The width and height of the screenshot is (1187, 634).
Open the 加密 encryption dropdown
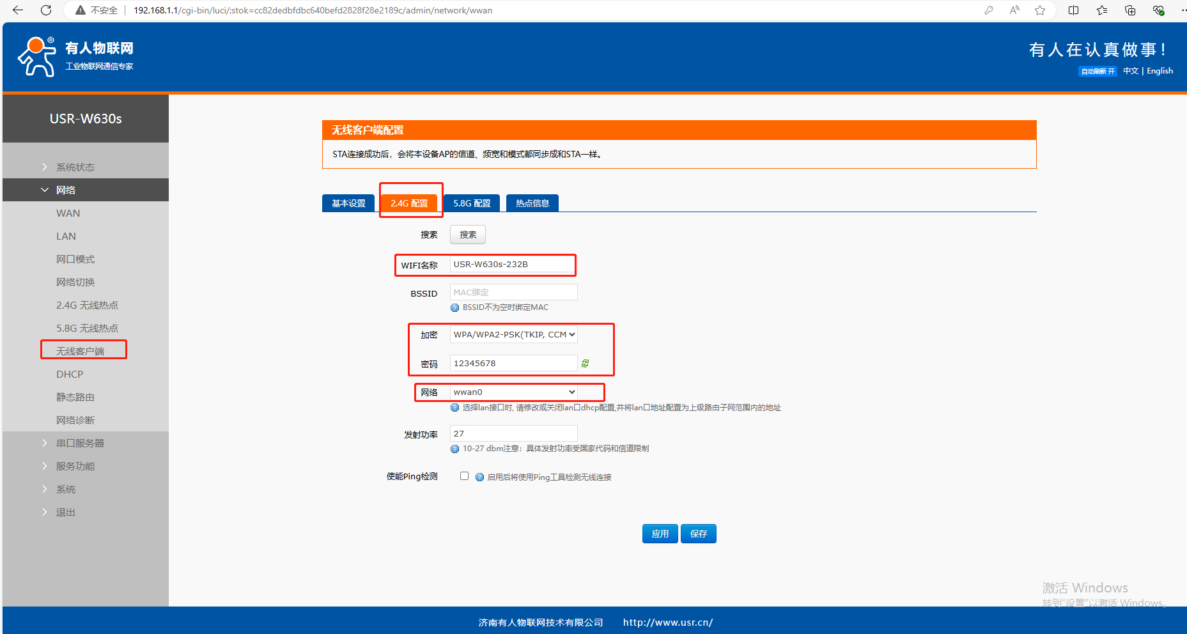(x=514, y=334)
